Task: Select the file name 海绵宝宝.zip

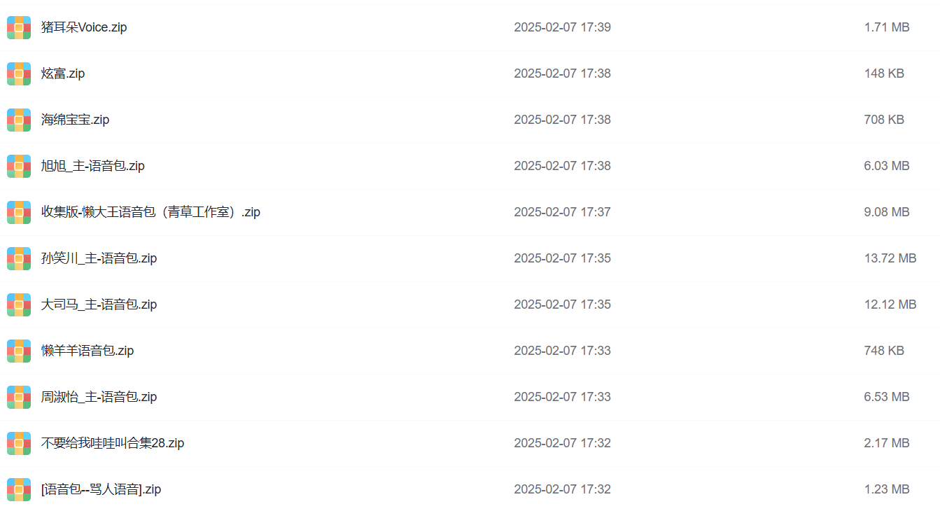Action: click(76, 120)
